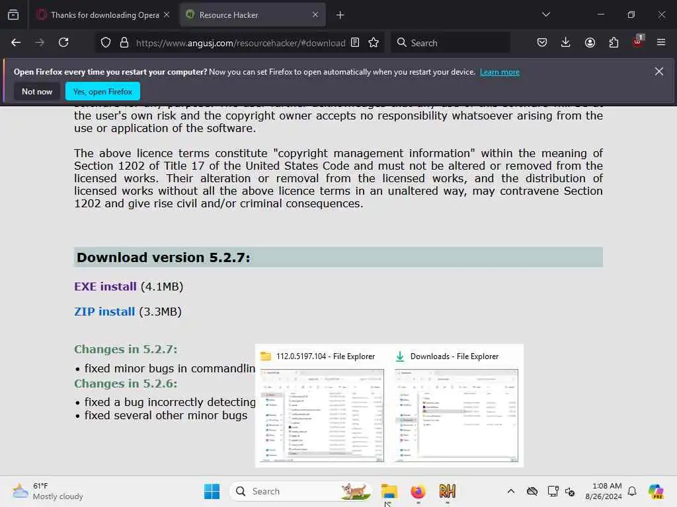Bookmark this page with the star

pos(374,43)
